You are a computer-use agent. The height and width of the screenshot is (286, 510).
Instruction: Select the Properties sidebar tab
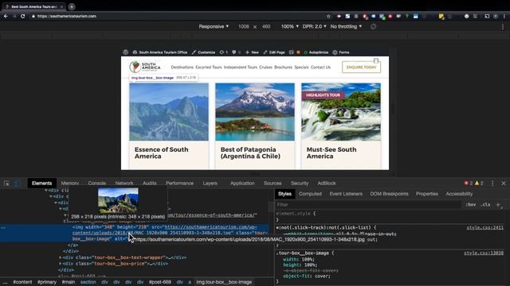click(x=427, y=194)
